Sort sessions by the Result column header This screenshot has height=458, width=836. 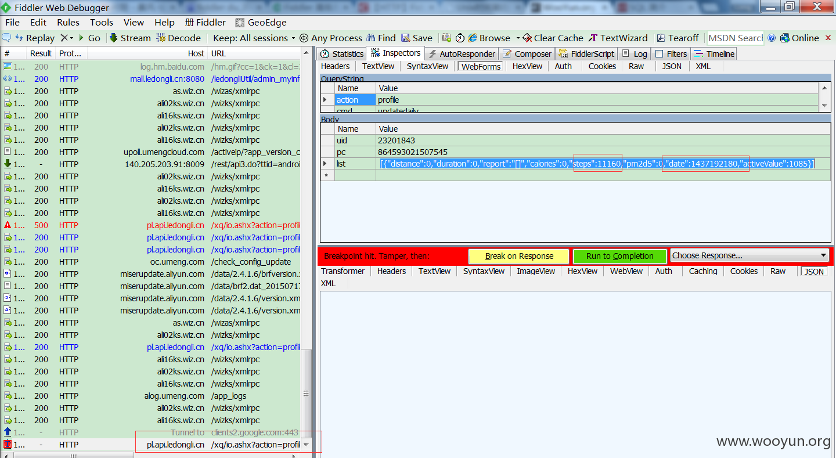point(41,53)
